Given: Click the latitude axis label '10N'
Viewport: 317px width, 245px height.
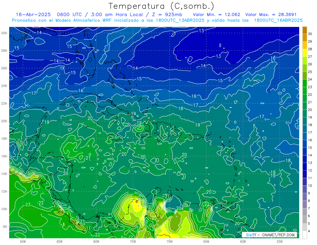Looking at the screenshot, I should coord(4,209).
